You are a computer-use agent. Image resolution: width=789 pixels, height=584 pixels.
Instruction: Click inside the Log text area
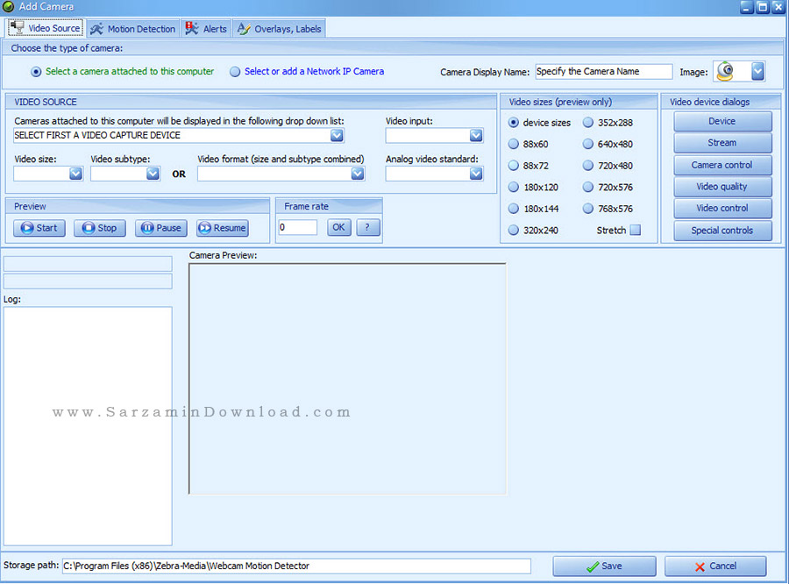point(88,426)
